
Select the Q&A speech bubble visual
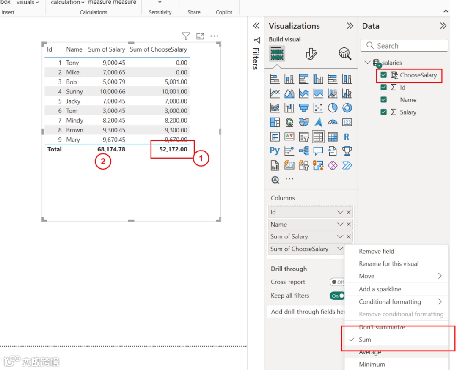tap(318, 151)
